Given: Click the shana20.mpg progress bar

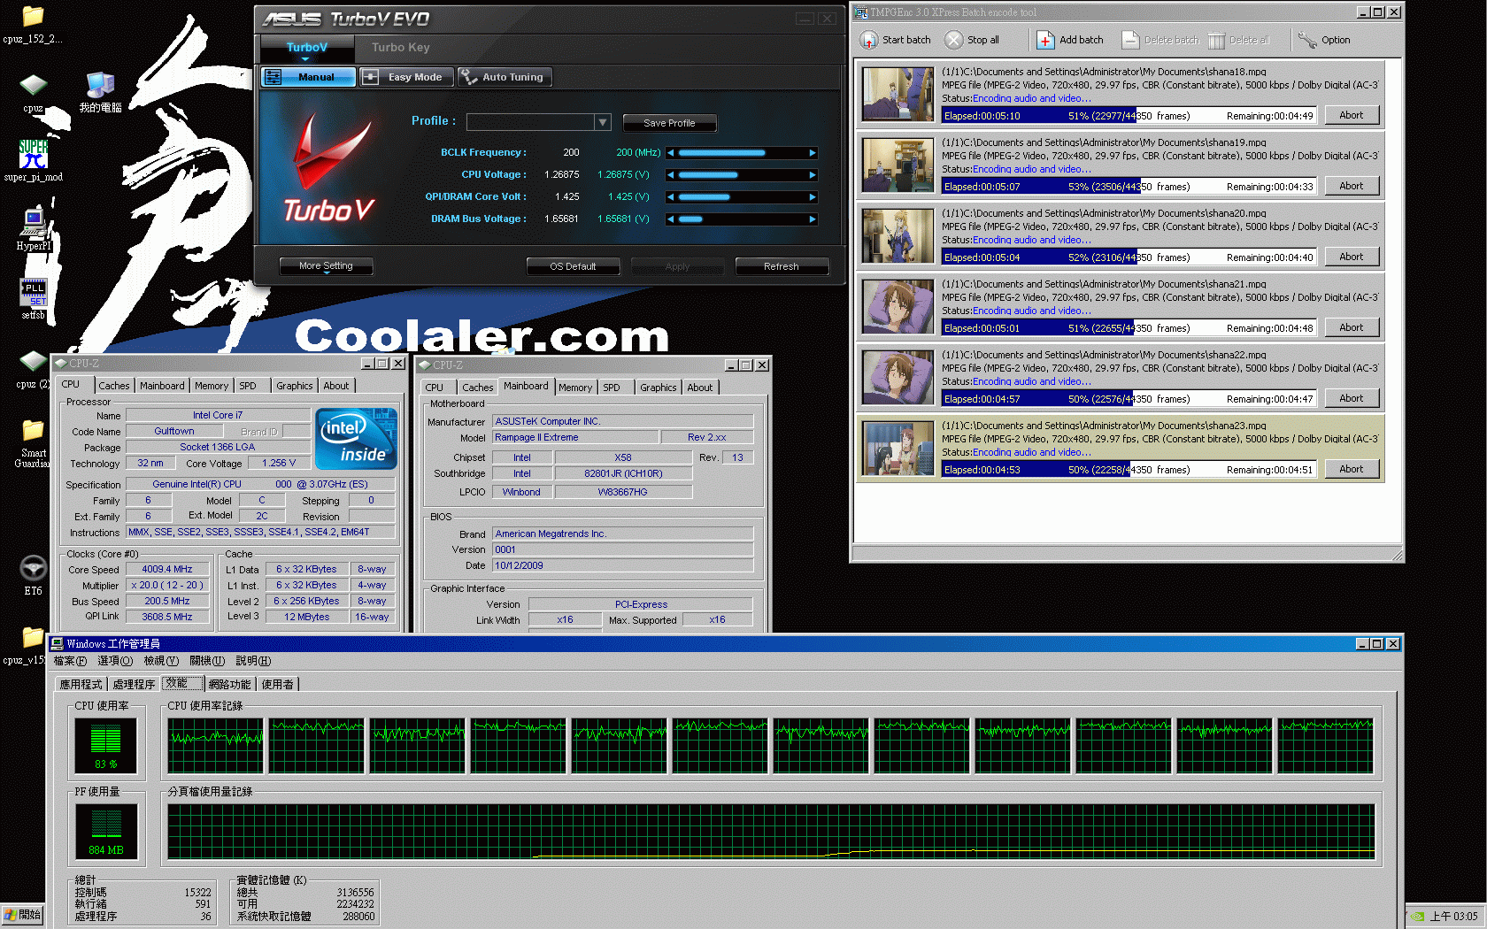Looking at the screenshot, I should (x=1129, y=257).
